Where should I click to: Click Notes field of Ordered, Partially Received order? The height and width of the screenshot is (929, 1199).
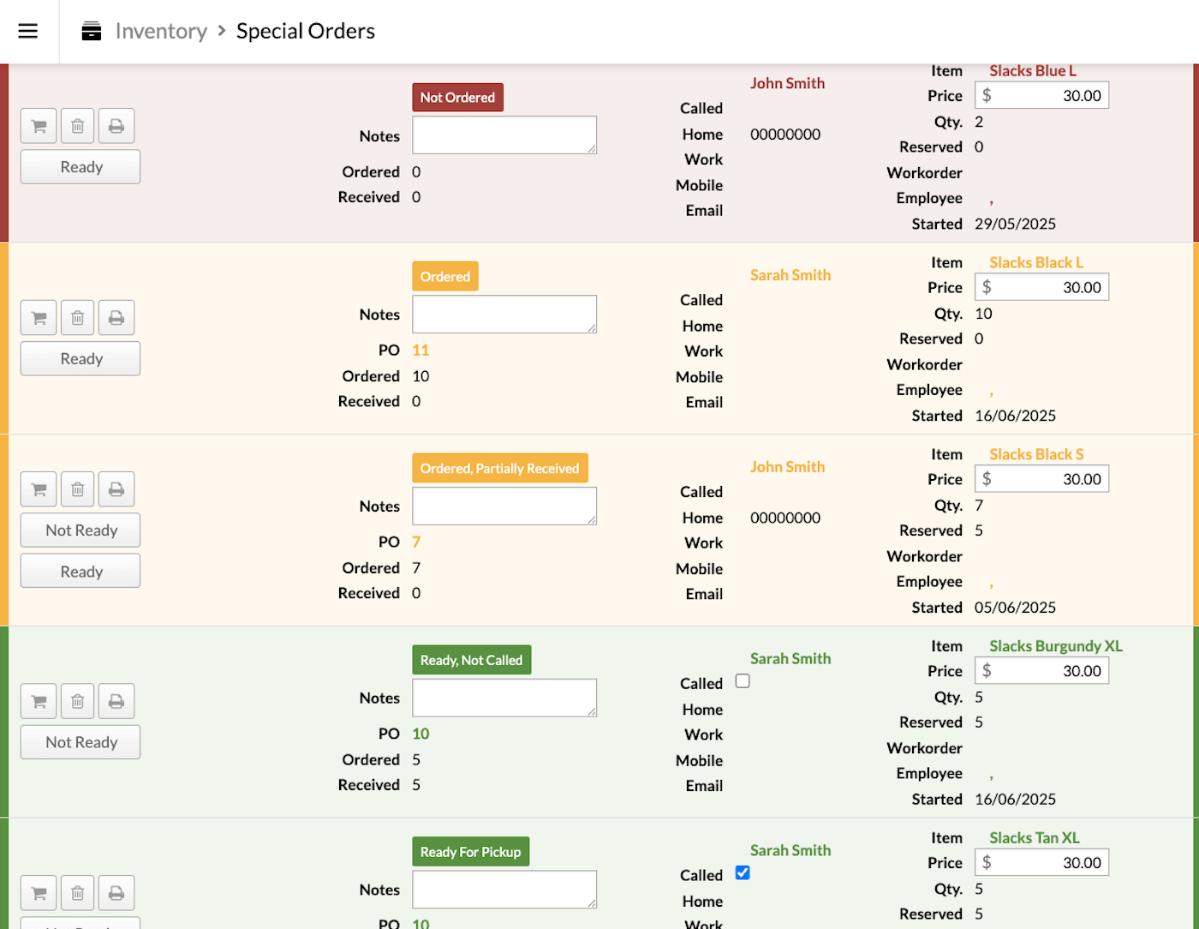click(504, 506)
